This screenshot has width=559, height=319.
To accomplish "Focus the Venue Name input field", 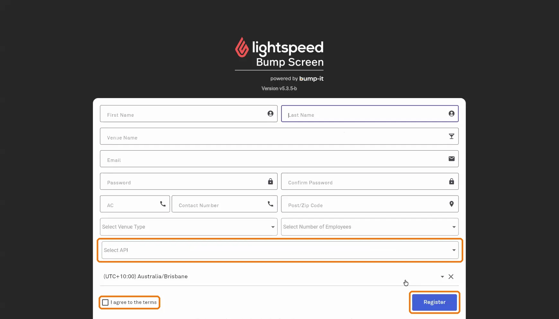I will pos(279,136).
